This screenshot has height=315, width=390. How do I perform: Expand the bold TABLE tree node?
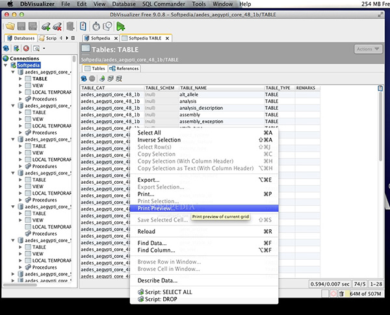[x=20, y=79]
